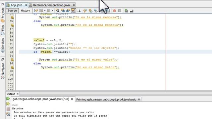Click the "No es la misma memoria" string

tap(98, 25)
